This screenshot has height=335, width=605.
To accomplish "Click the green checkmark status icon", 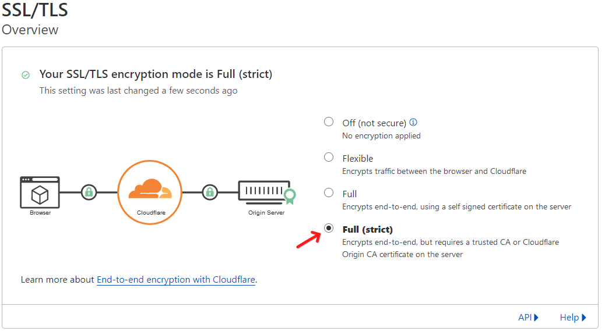I will [26, 75].
